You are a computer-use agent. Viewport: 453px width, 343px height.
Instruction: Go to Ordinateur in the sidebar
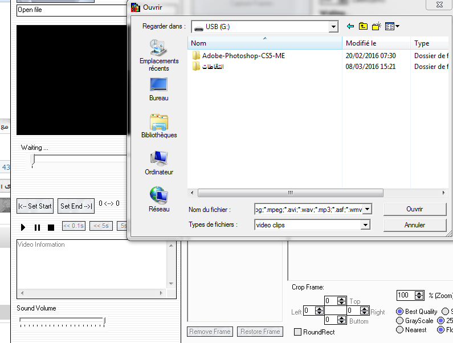click(159, 163)
